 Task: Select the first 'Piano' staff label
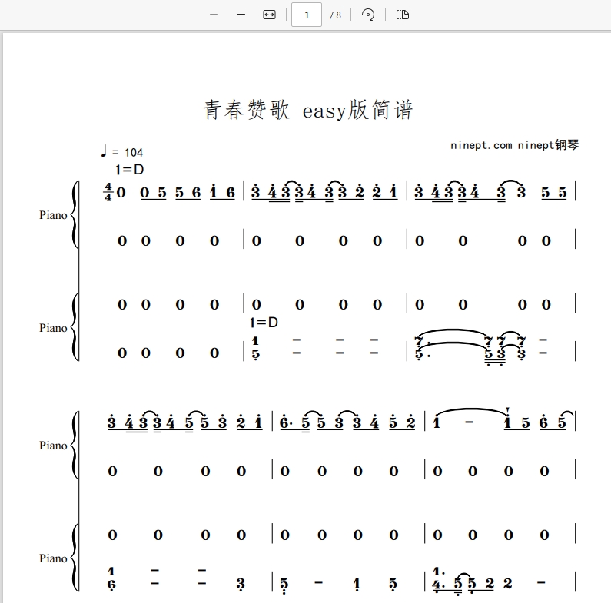click(x=53, y=215)
